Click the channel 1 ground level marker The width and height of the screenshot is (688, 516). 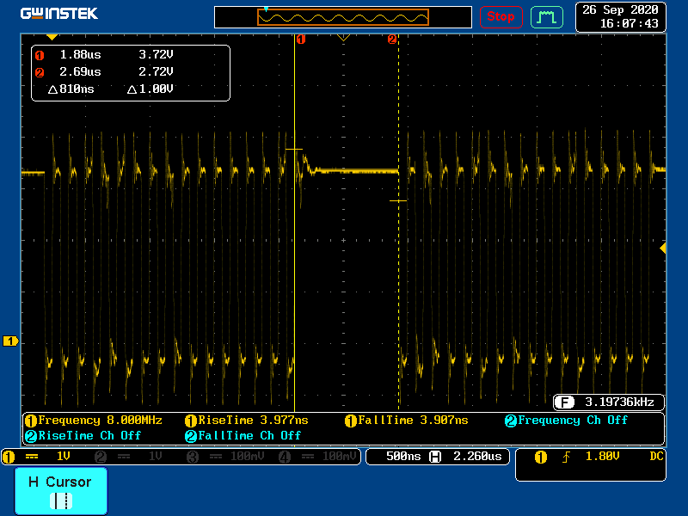[11, 341]
